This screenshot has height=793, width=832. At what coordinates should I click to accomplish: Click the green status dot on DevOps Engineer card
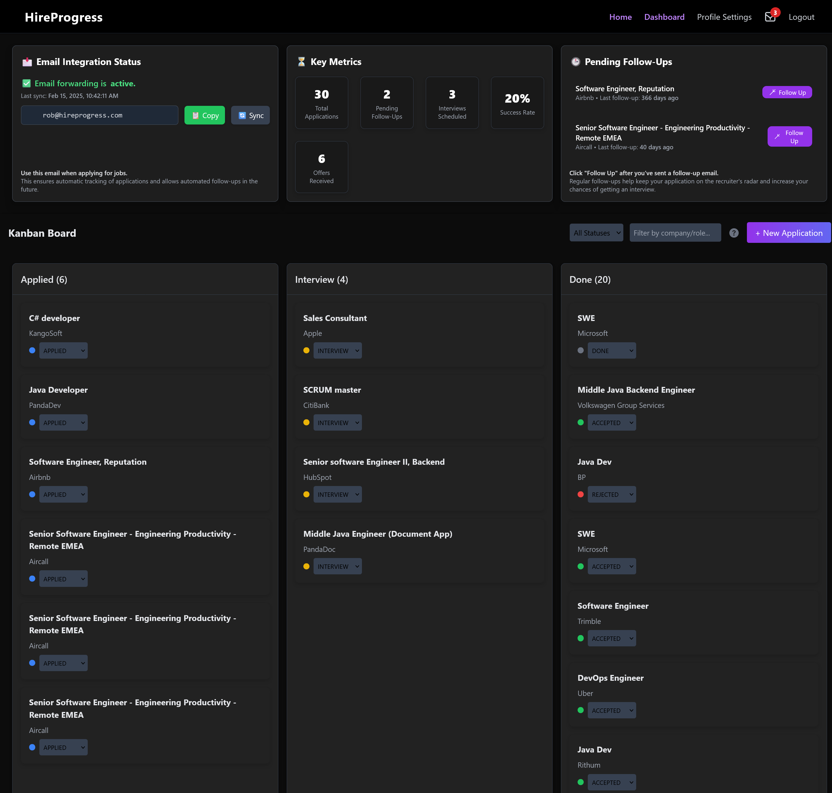pyautogui.click(x=581, y=710)
